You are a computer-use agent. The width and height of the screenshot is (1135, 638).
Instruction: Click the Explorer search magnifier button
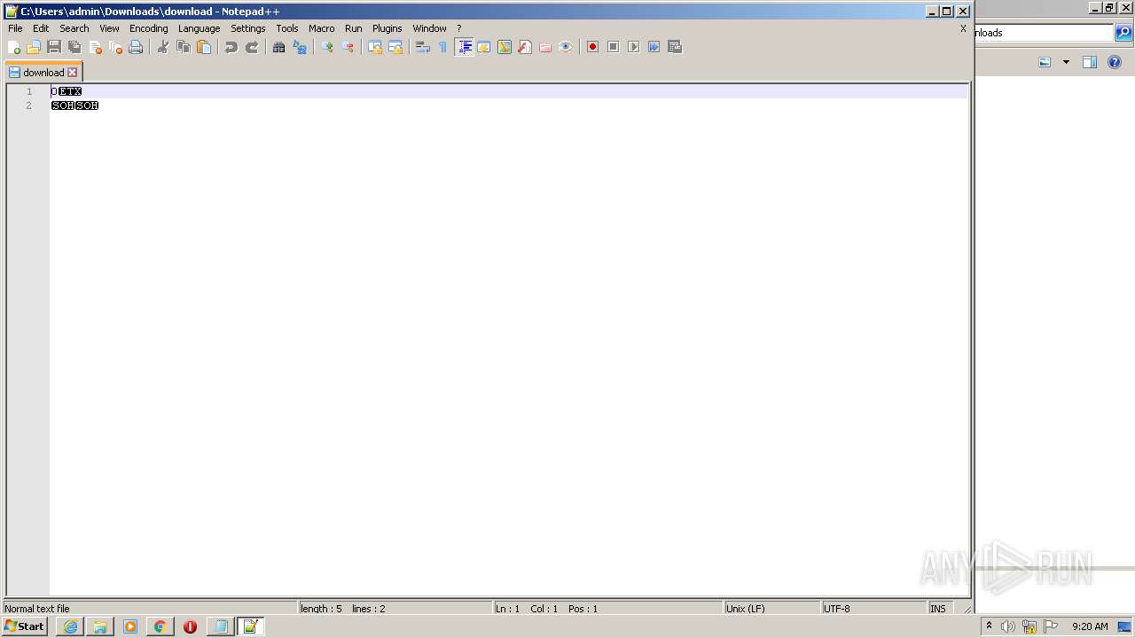(x=1123, y=33)
